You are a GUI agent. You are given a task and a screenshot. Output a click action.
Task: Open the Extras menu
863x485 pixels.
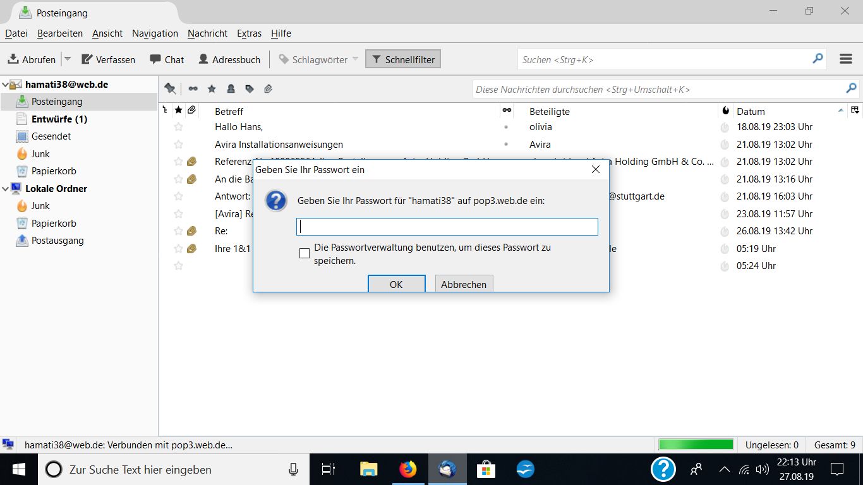pos(249,33)
